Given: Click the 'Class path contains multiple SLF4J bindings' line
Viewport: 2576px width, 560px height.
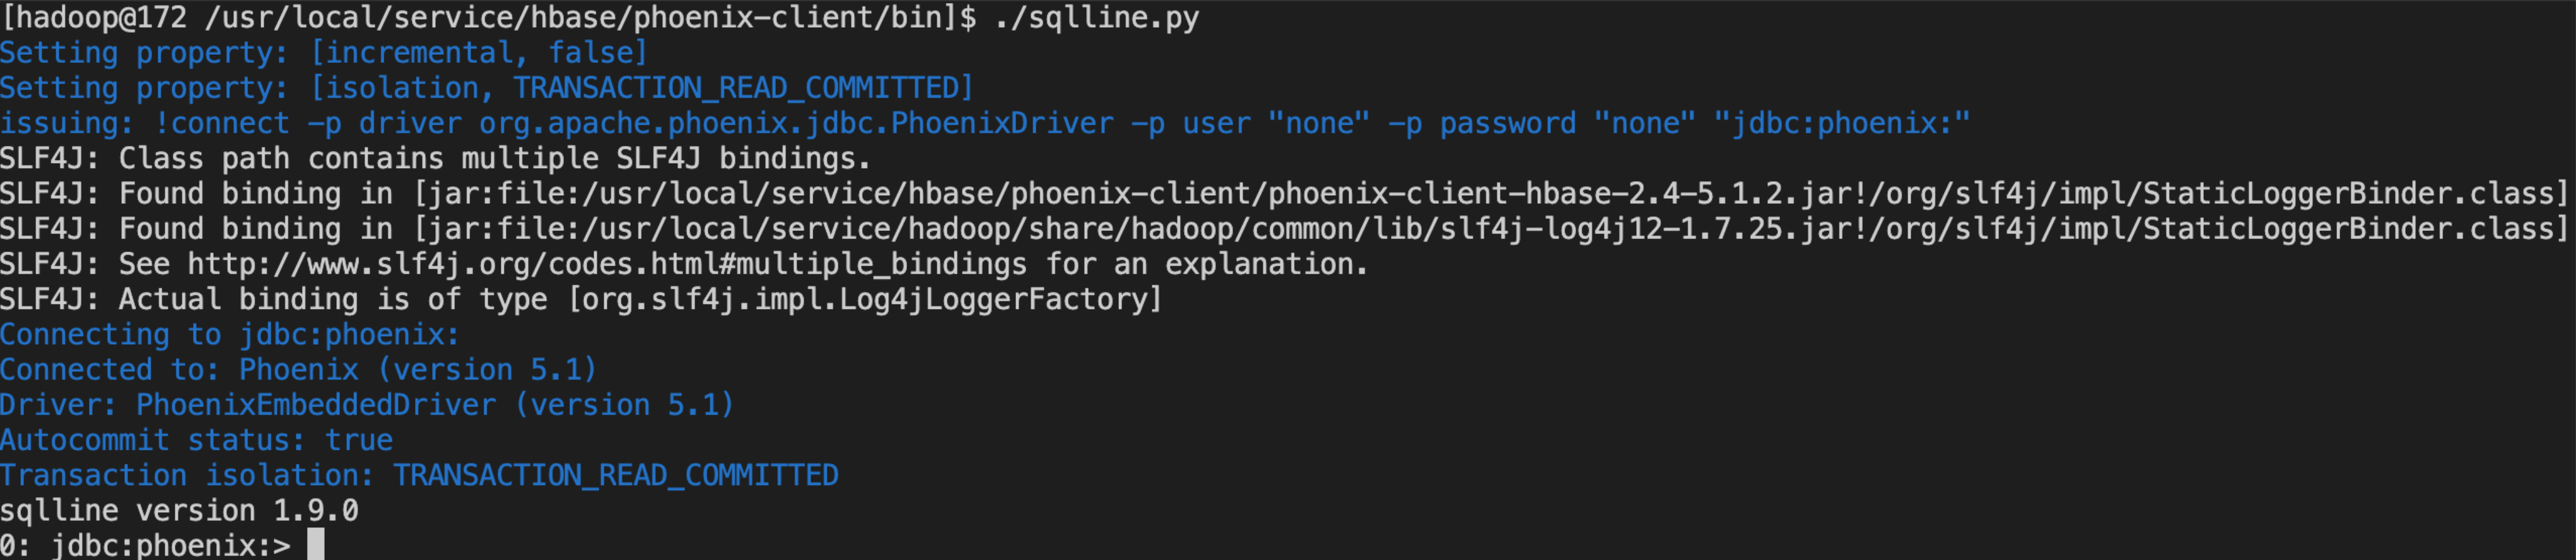Looking at the screenshot, I should point(435,159).
